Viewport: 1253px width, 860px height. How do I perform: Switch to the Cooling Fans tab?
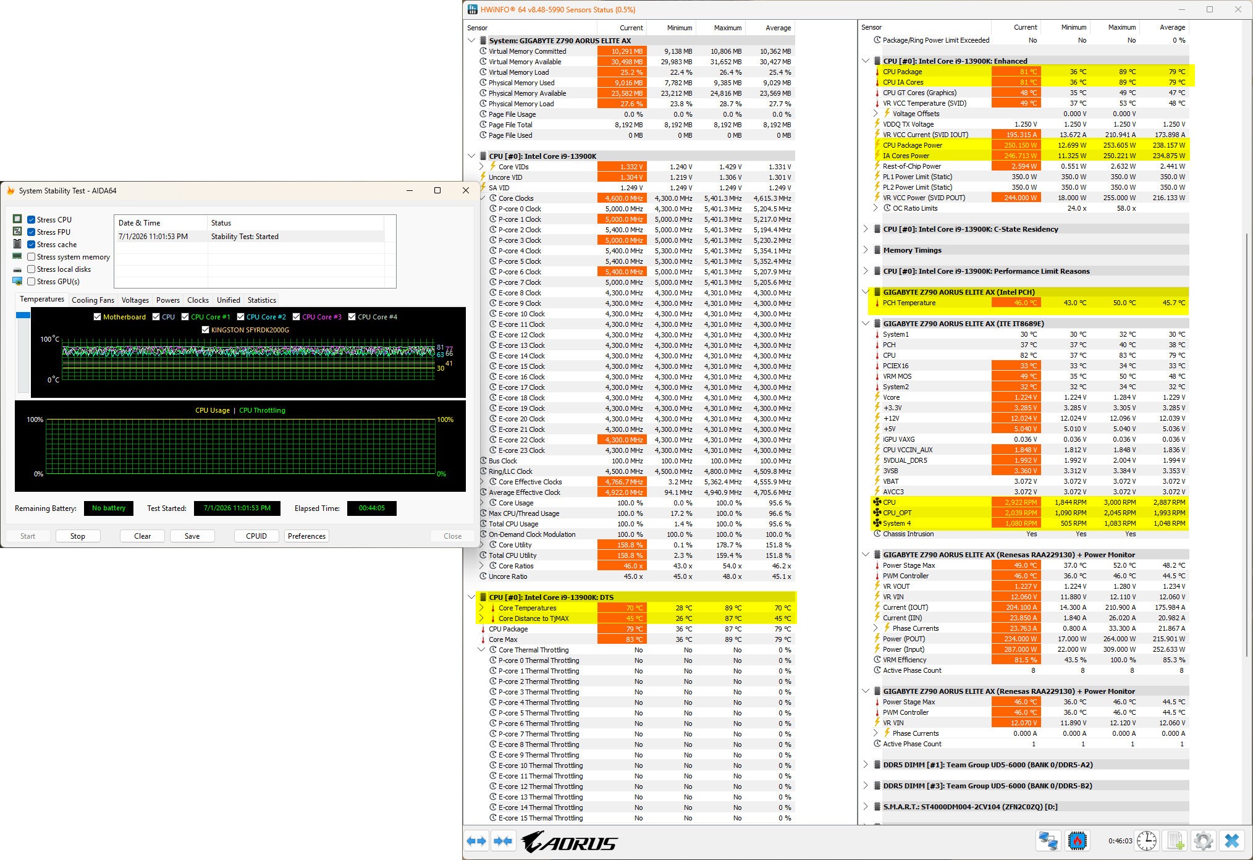click(x=93, y=300)
